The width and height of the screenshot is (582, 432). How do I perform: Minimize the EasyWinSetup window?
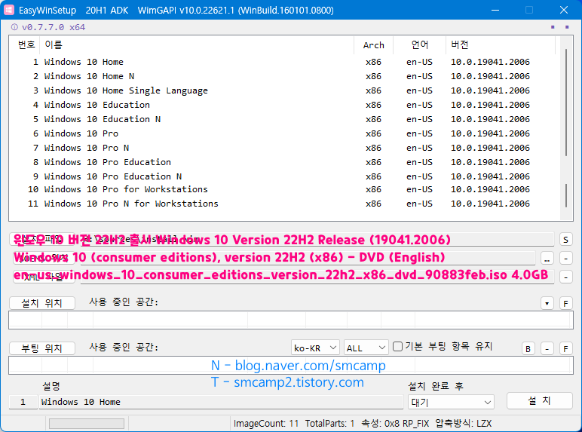coord(495,10)
